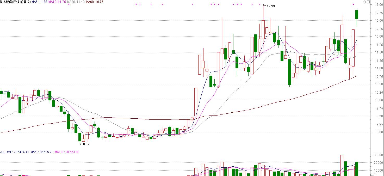Click the rightmost green volume bar
Screen dimensions: 384x176
(357, 169)
